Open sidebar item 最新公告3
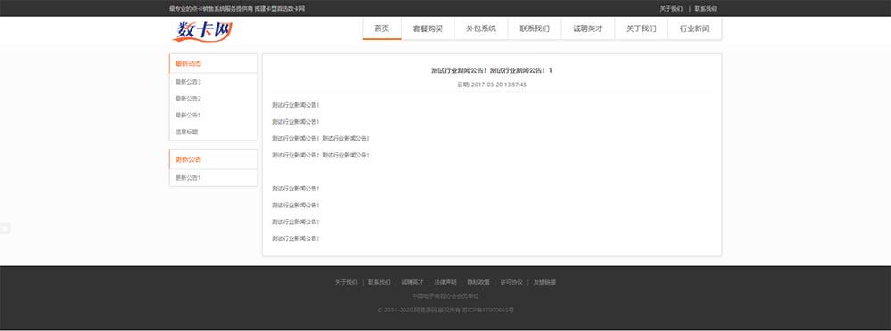Viewport: 891px width, 331px height. coord(188,82)
